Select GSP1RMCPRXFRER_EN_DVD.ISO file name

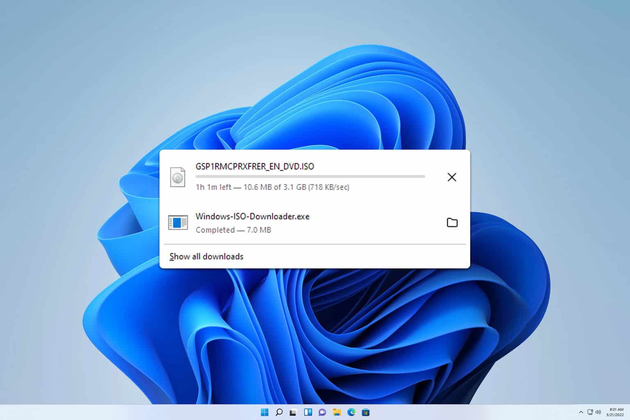pyautogui.click(x=255, y=167)
